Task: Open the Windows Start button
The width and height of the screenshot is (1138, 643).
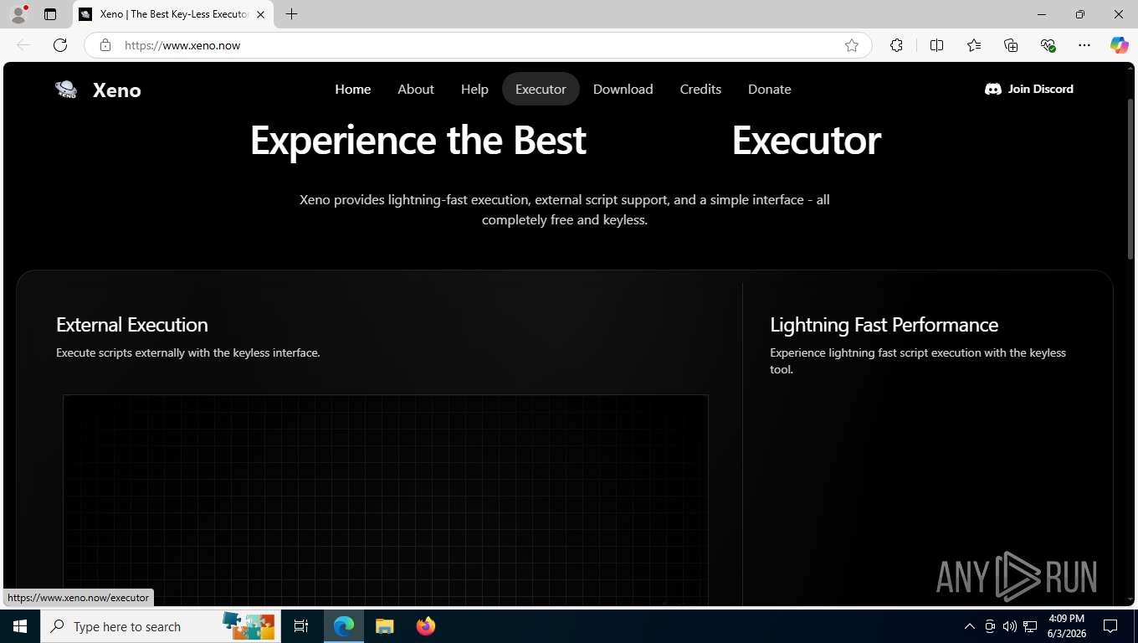Action: pyautogui.click(x=20, y=626)
